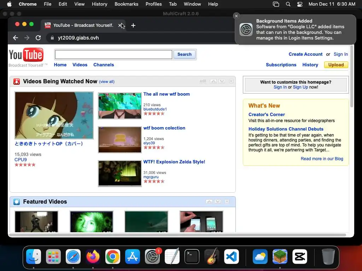Move Featured Videos module up

click(209, 201)
